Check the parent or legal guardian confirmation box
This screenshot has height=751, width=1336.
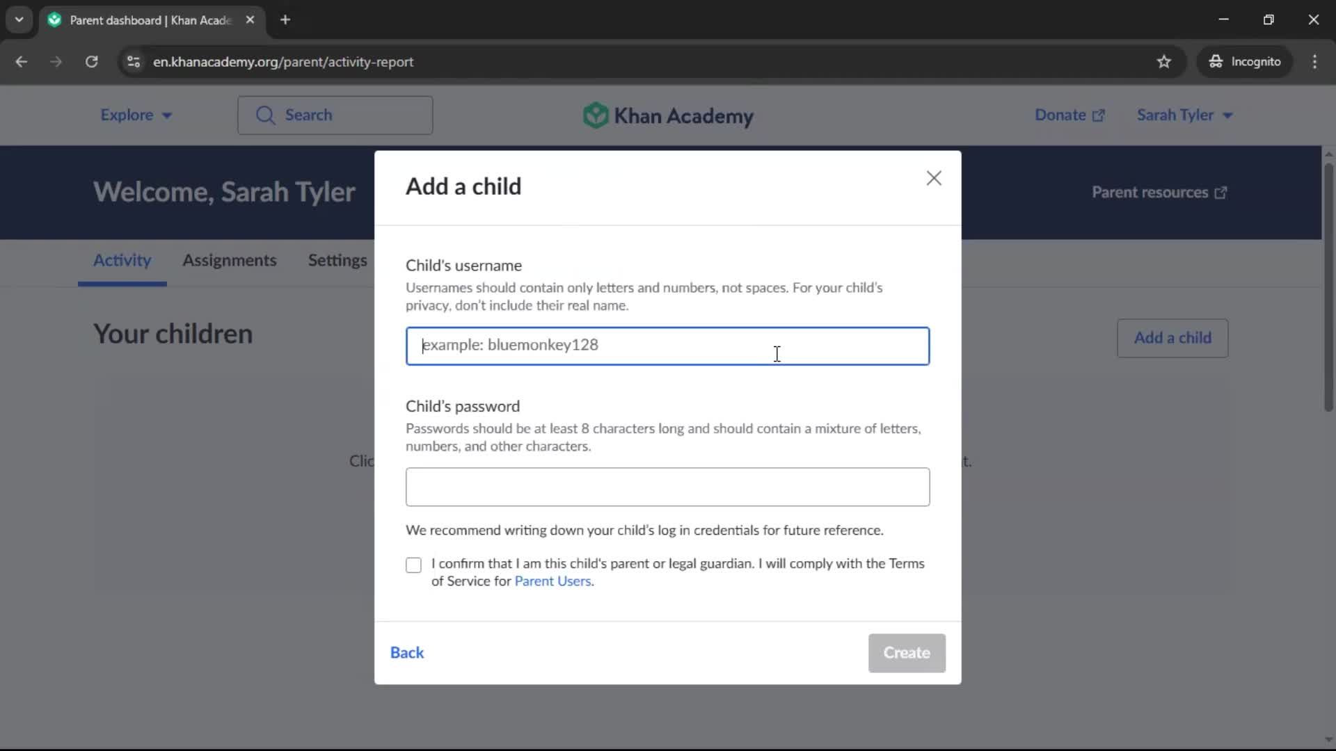point(413,565)
